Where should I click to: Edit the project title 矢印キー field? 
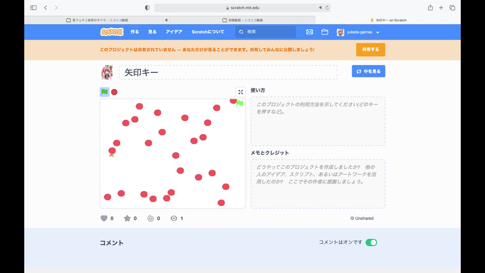tap(228, 72)
